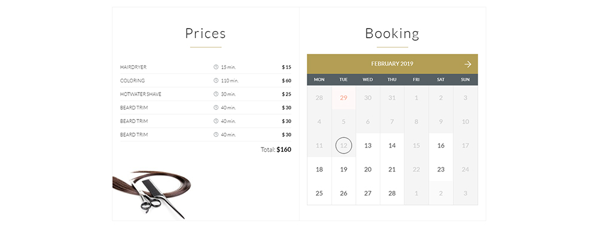Choose Saturday the 23rd
The height and width of the screenshot is (230, 598).
click(x=441, y=170)
